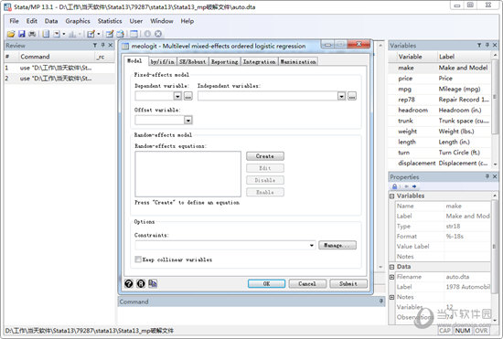503x339 pixels.
Task: Open the Variables Manager icon
Action: click(x=134, y=34)
